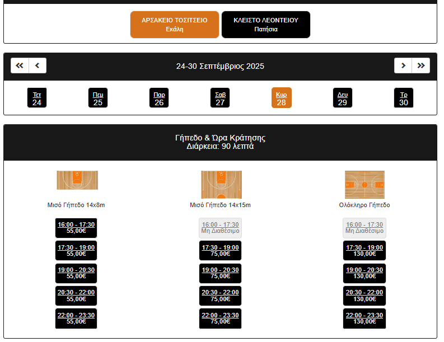Advance one day with single right arrow
This screenshot has width=444, height=342.
pyautogui.click(x=403, y=65)
